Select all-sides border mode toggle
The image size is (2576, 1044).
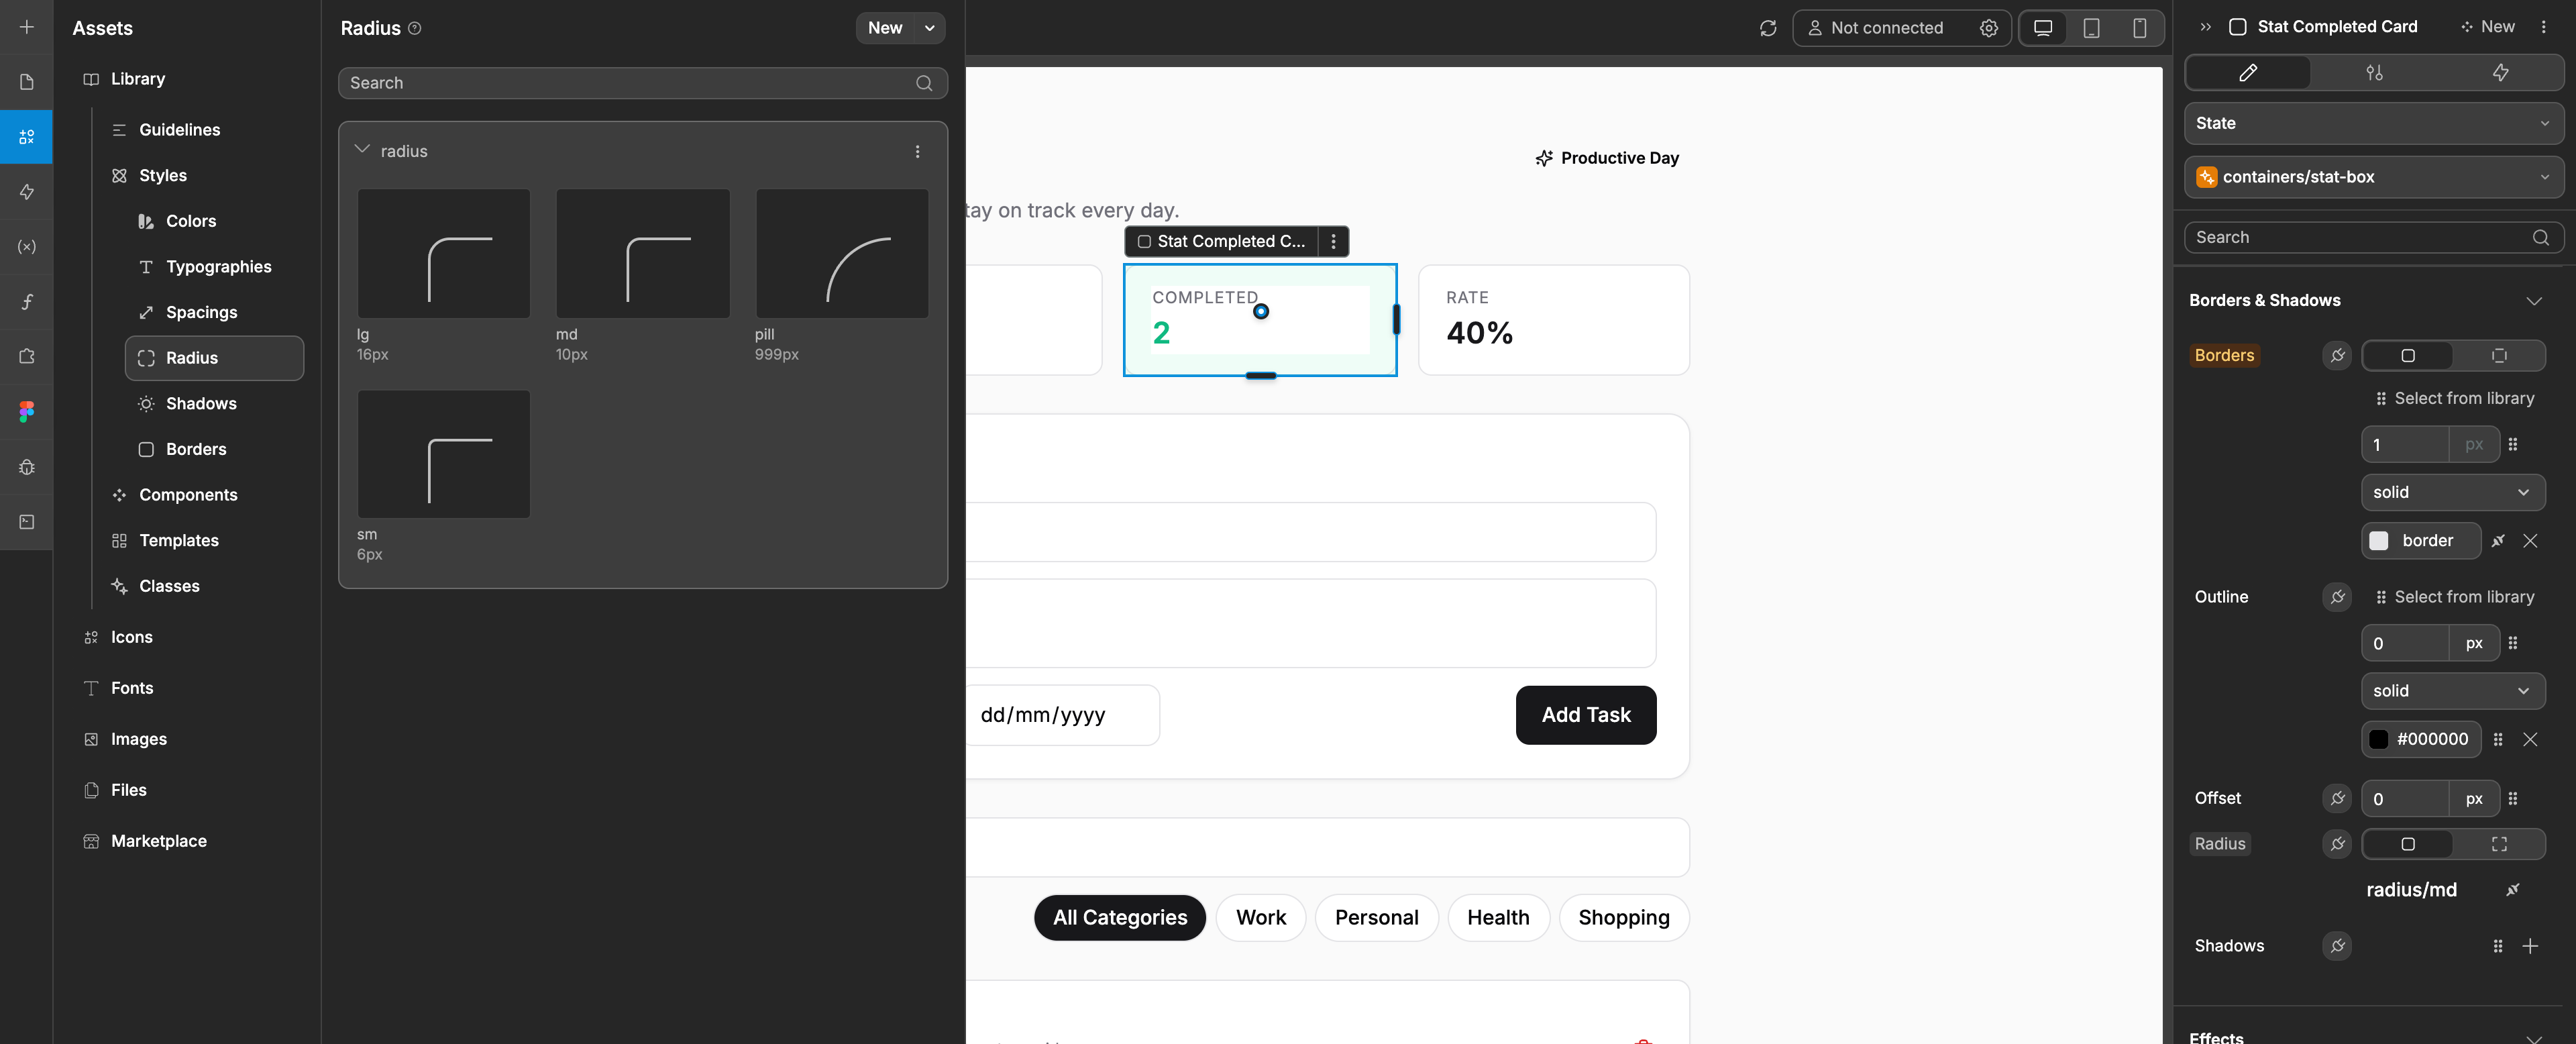pyautogui.click(x=2408, y=355)
